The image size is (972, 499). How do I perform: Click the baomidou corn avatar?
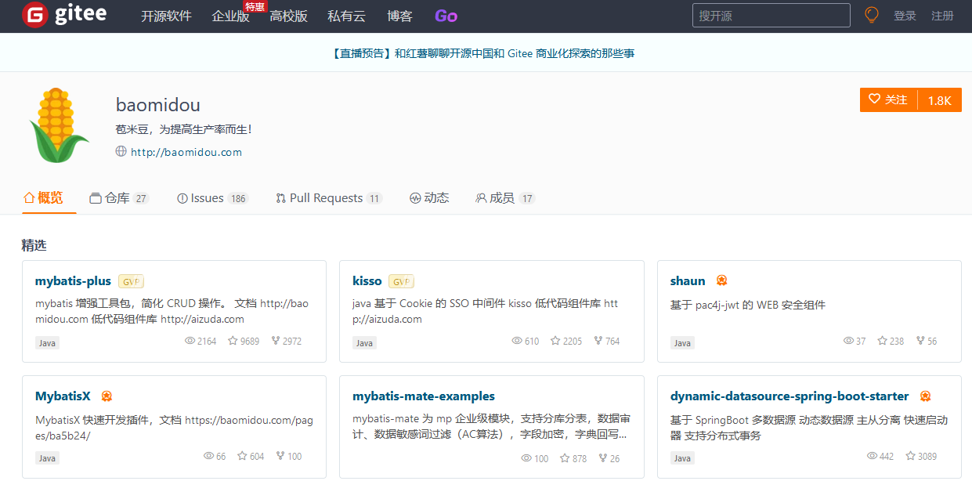tap(59, 125)
